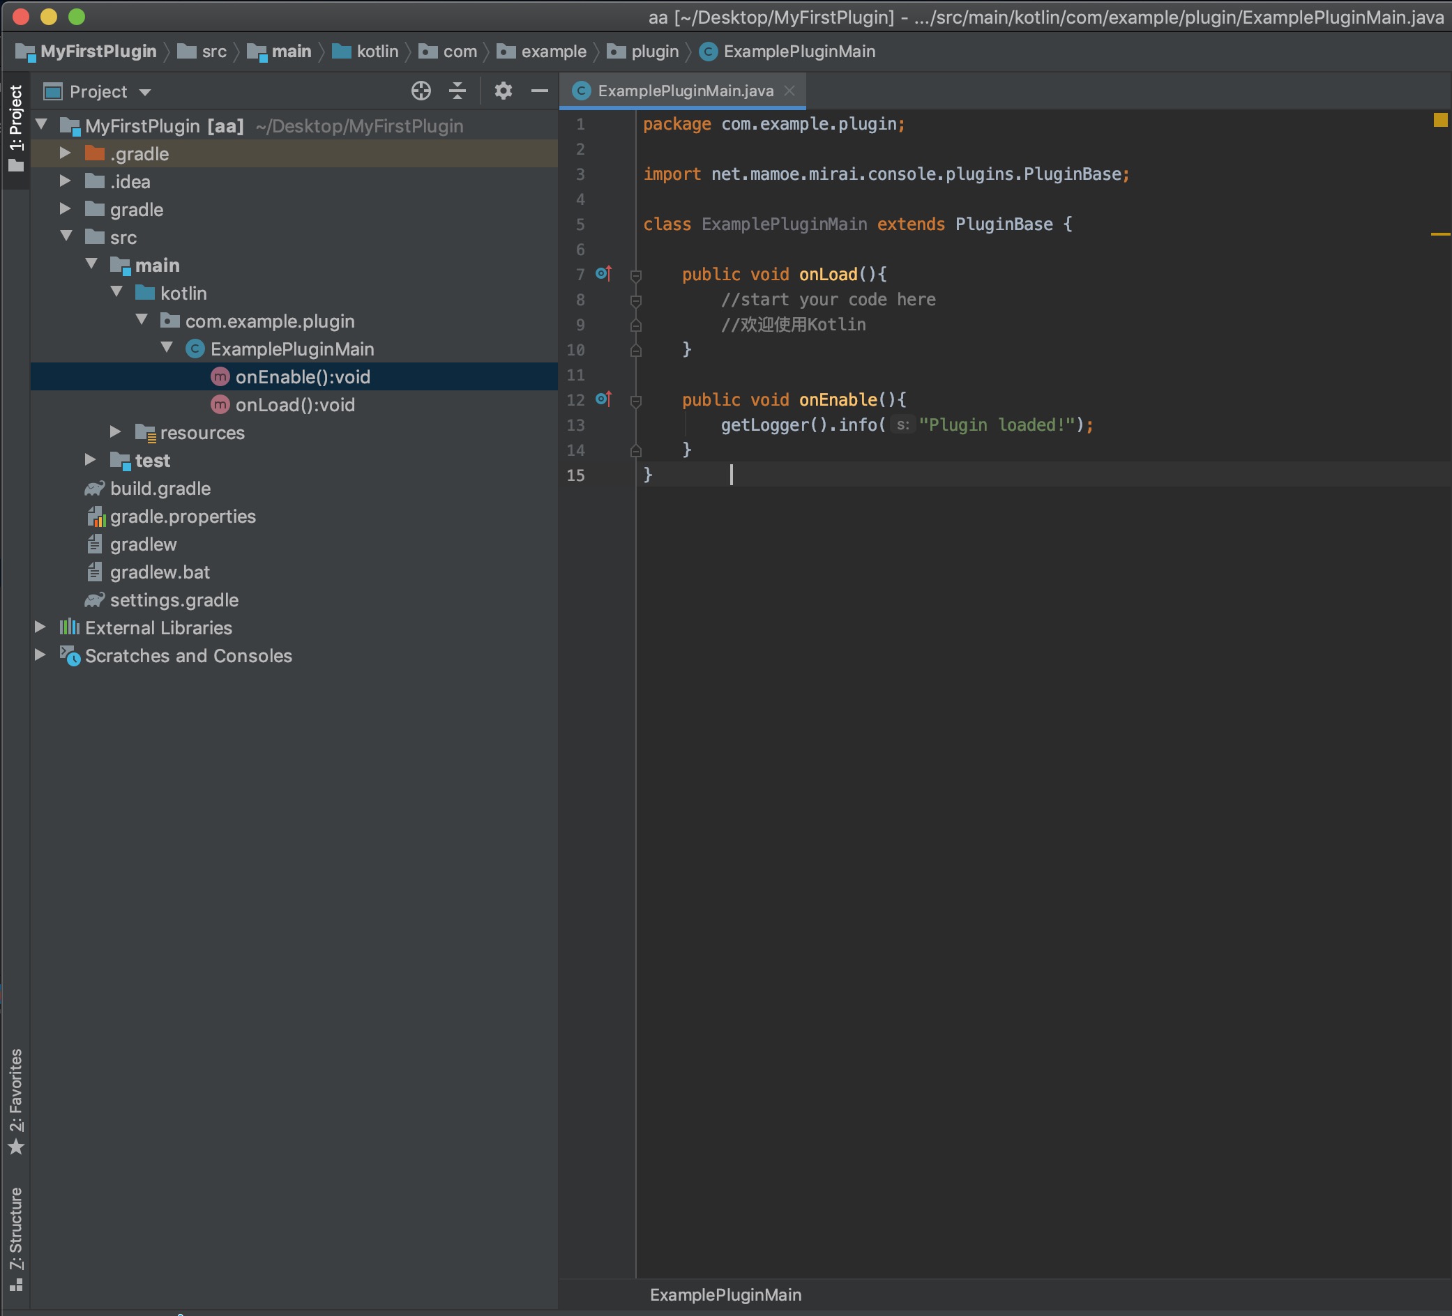
Task: Click override gutter icon beside onLoad line
Action: click(x=603, y=273)
